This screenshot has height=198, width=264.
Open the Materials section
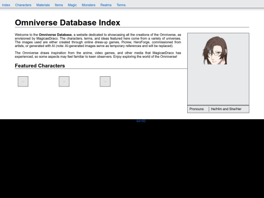click(43, 5)
